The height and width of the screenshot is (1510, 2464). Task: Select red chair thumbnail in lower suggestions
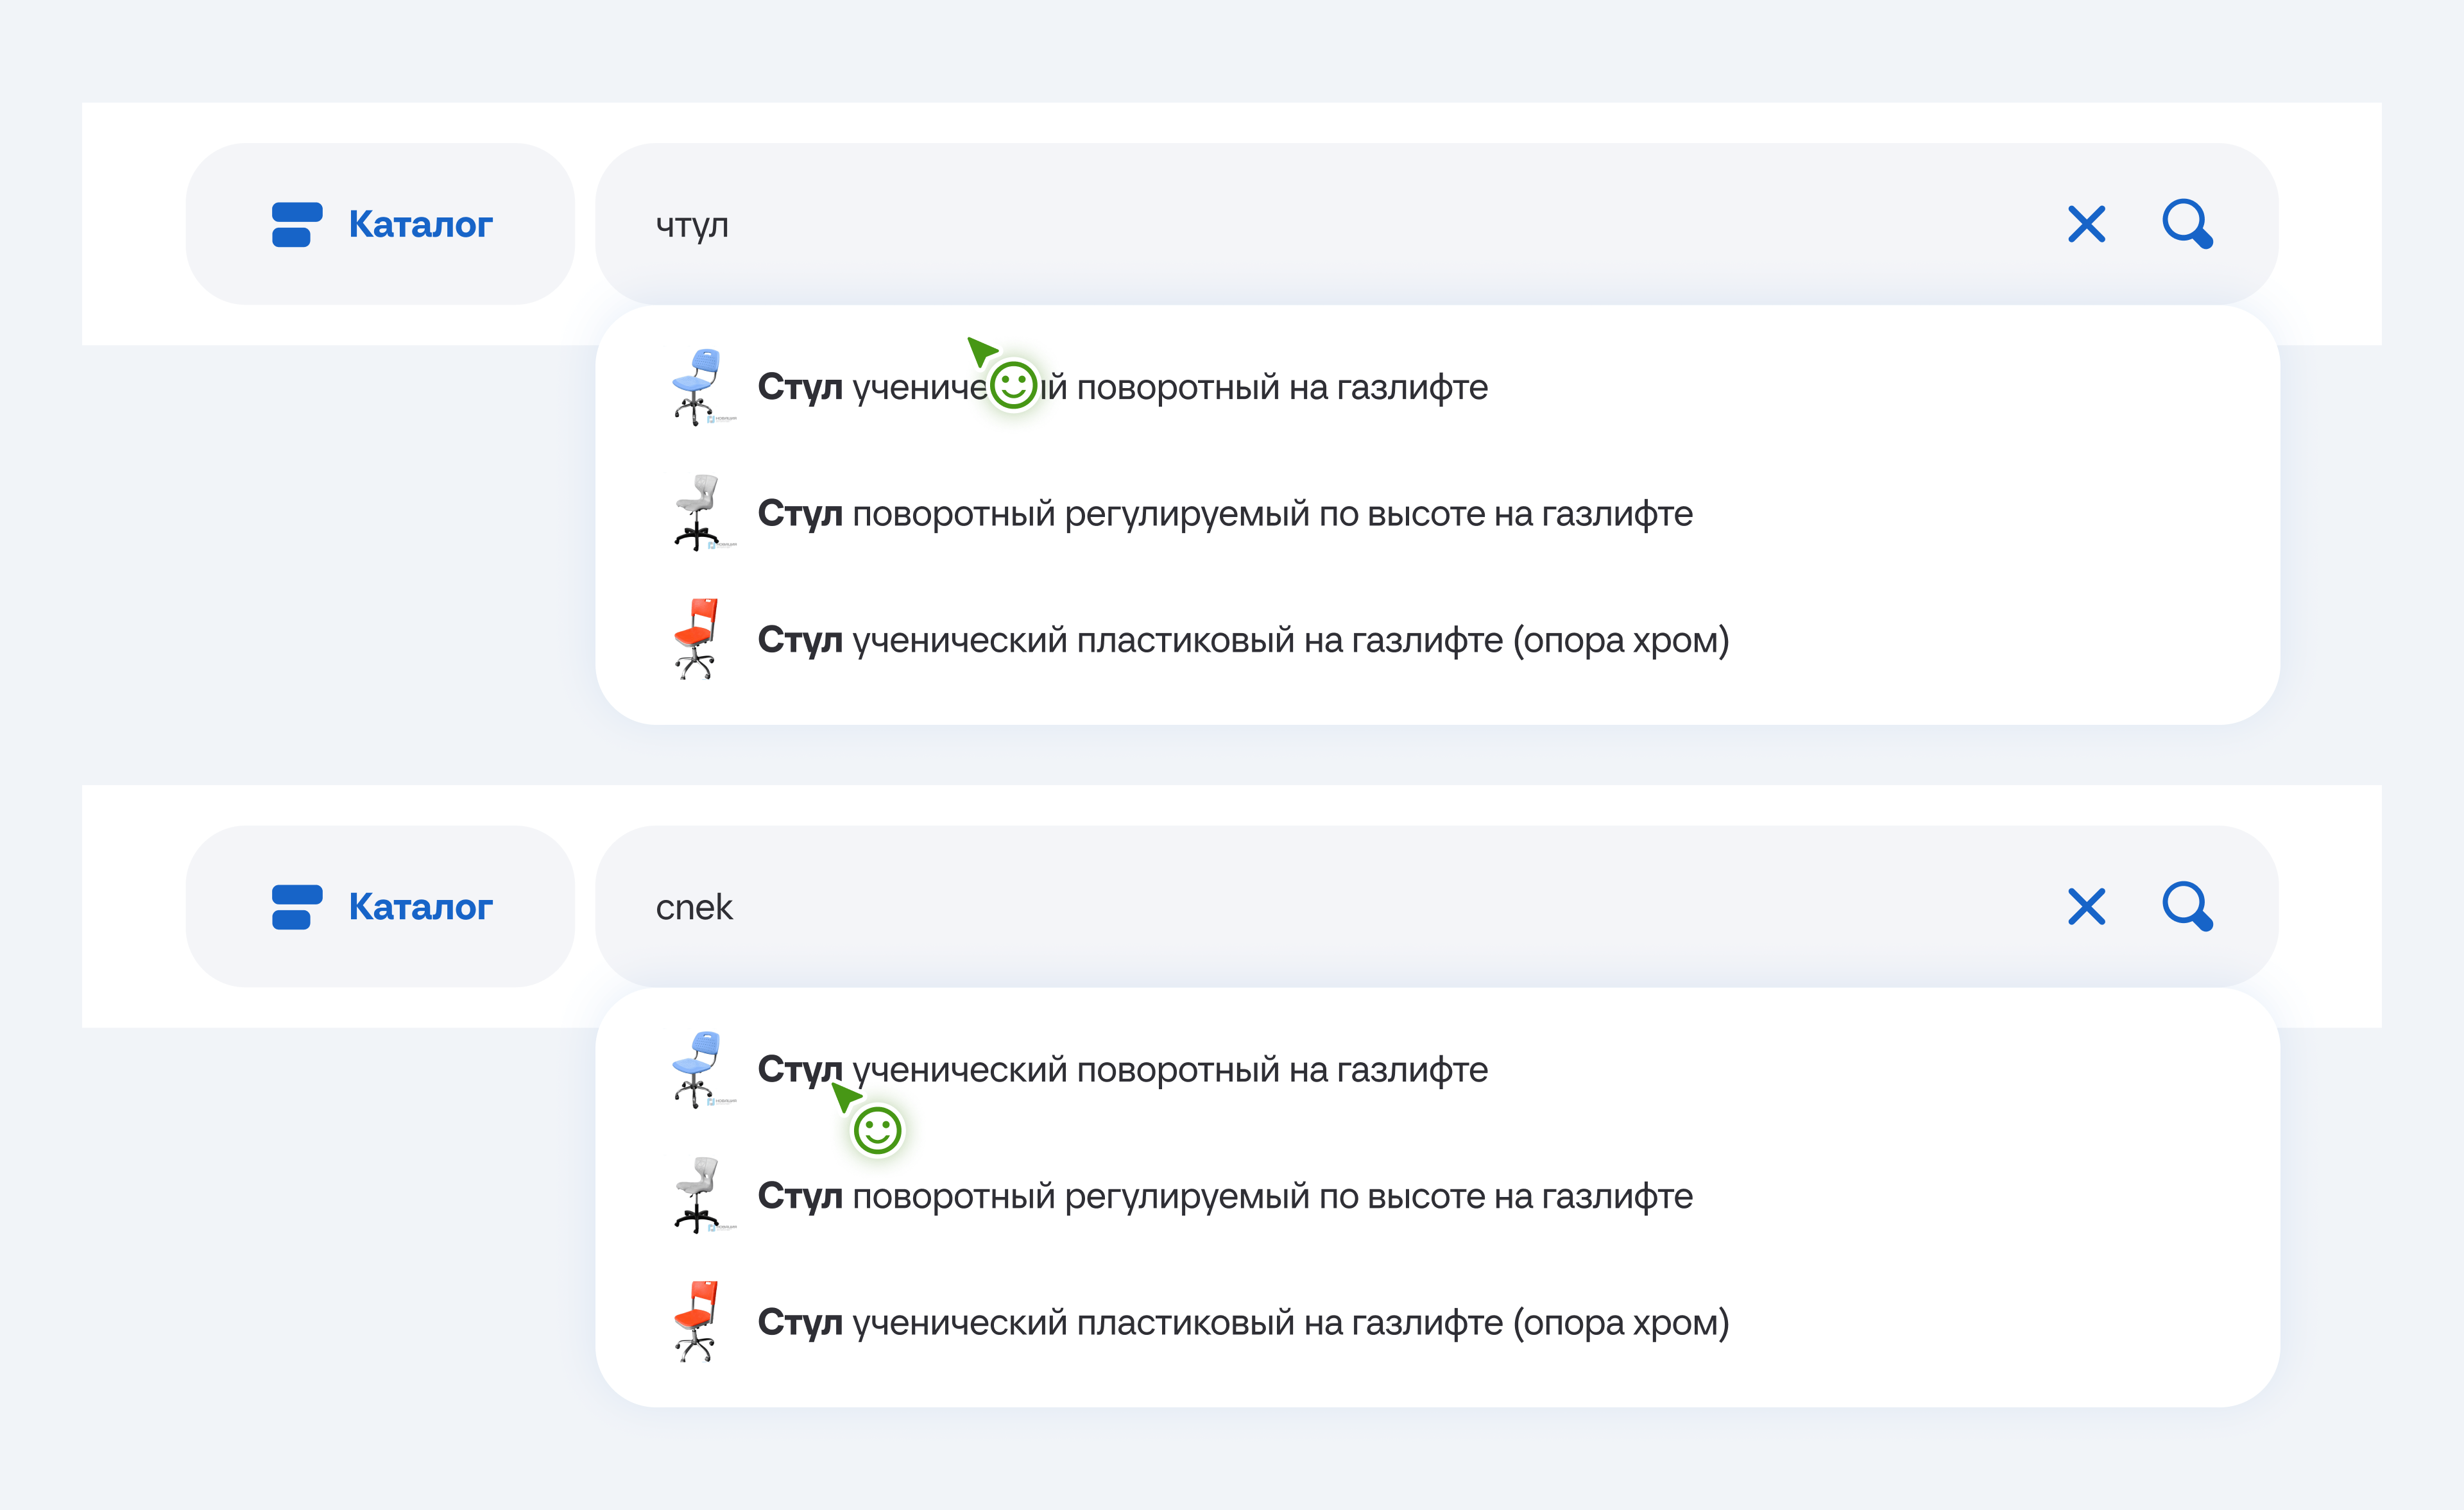(697, 1321)
